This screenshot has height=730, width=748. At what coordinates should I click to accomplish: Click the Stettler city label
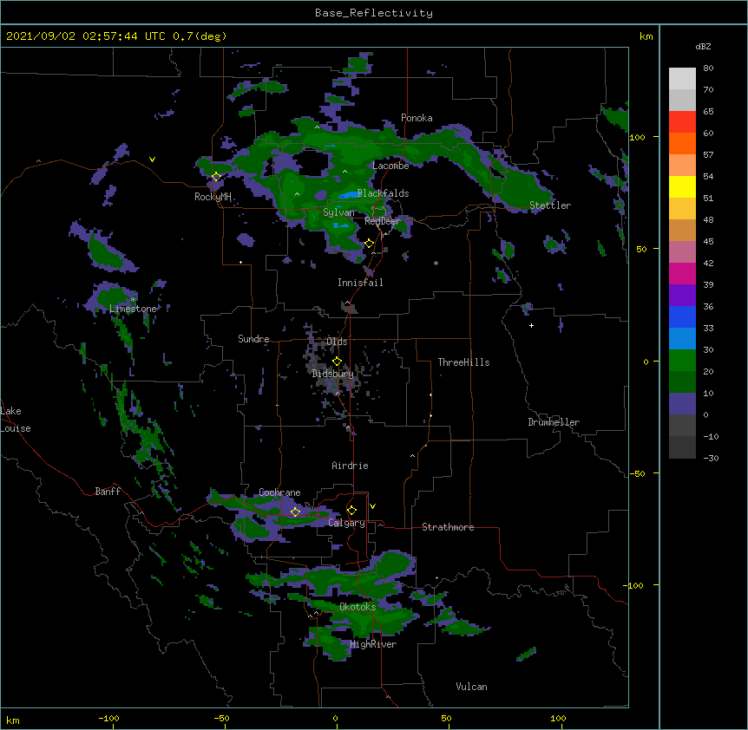tap(550, 205)
